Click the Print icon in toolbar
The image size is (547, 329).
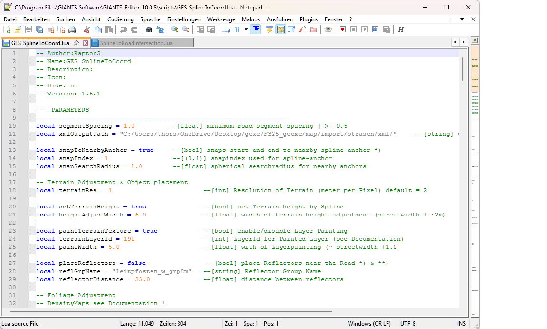pyautogui.click(x=72, y=29)
